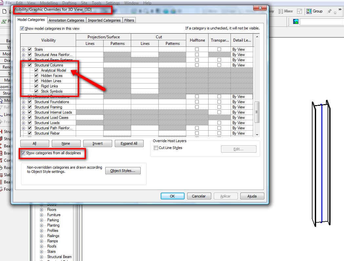Switch to the Annotation Categories tab
The width and height of the screenshot is (344, 261).
(67, 20)
